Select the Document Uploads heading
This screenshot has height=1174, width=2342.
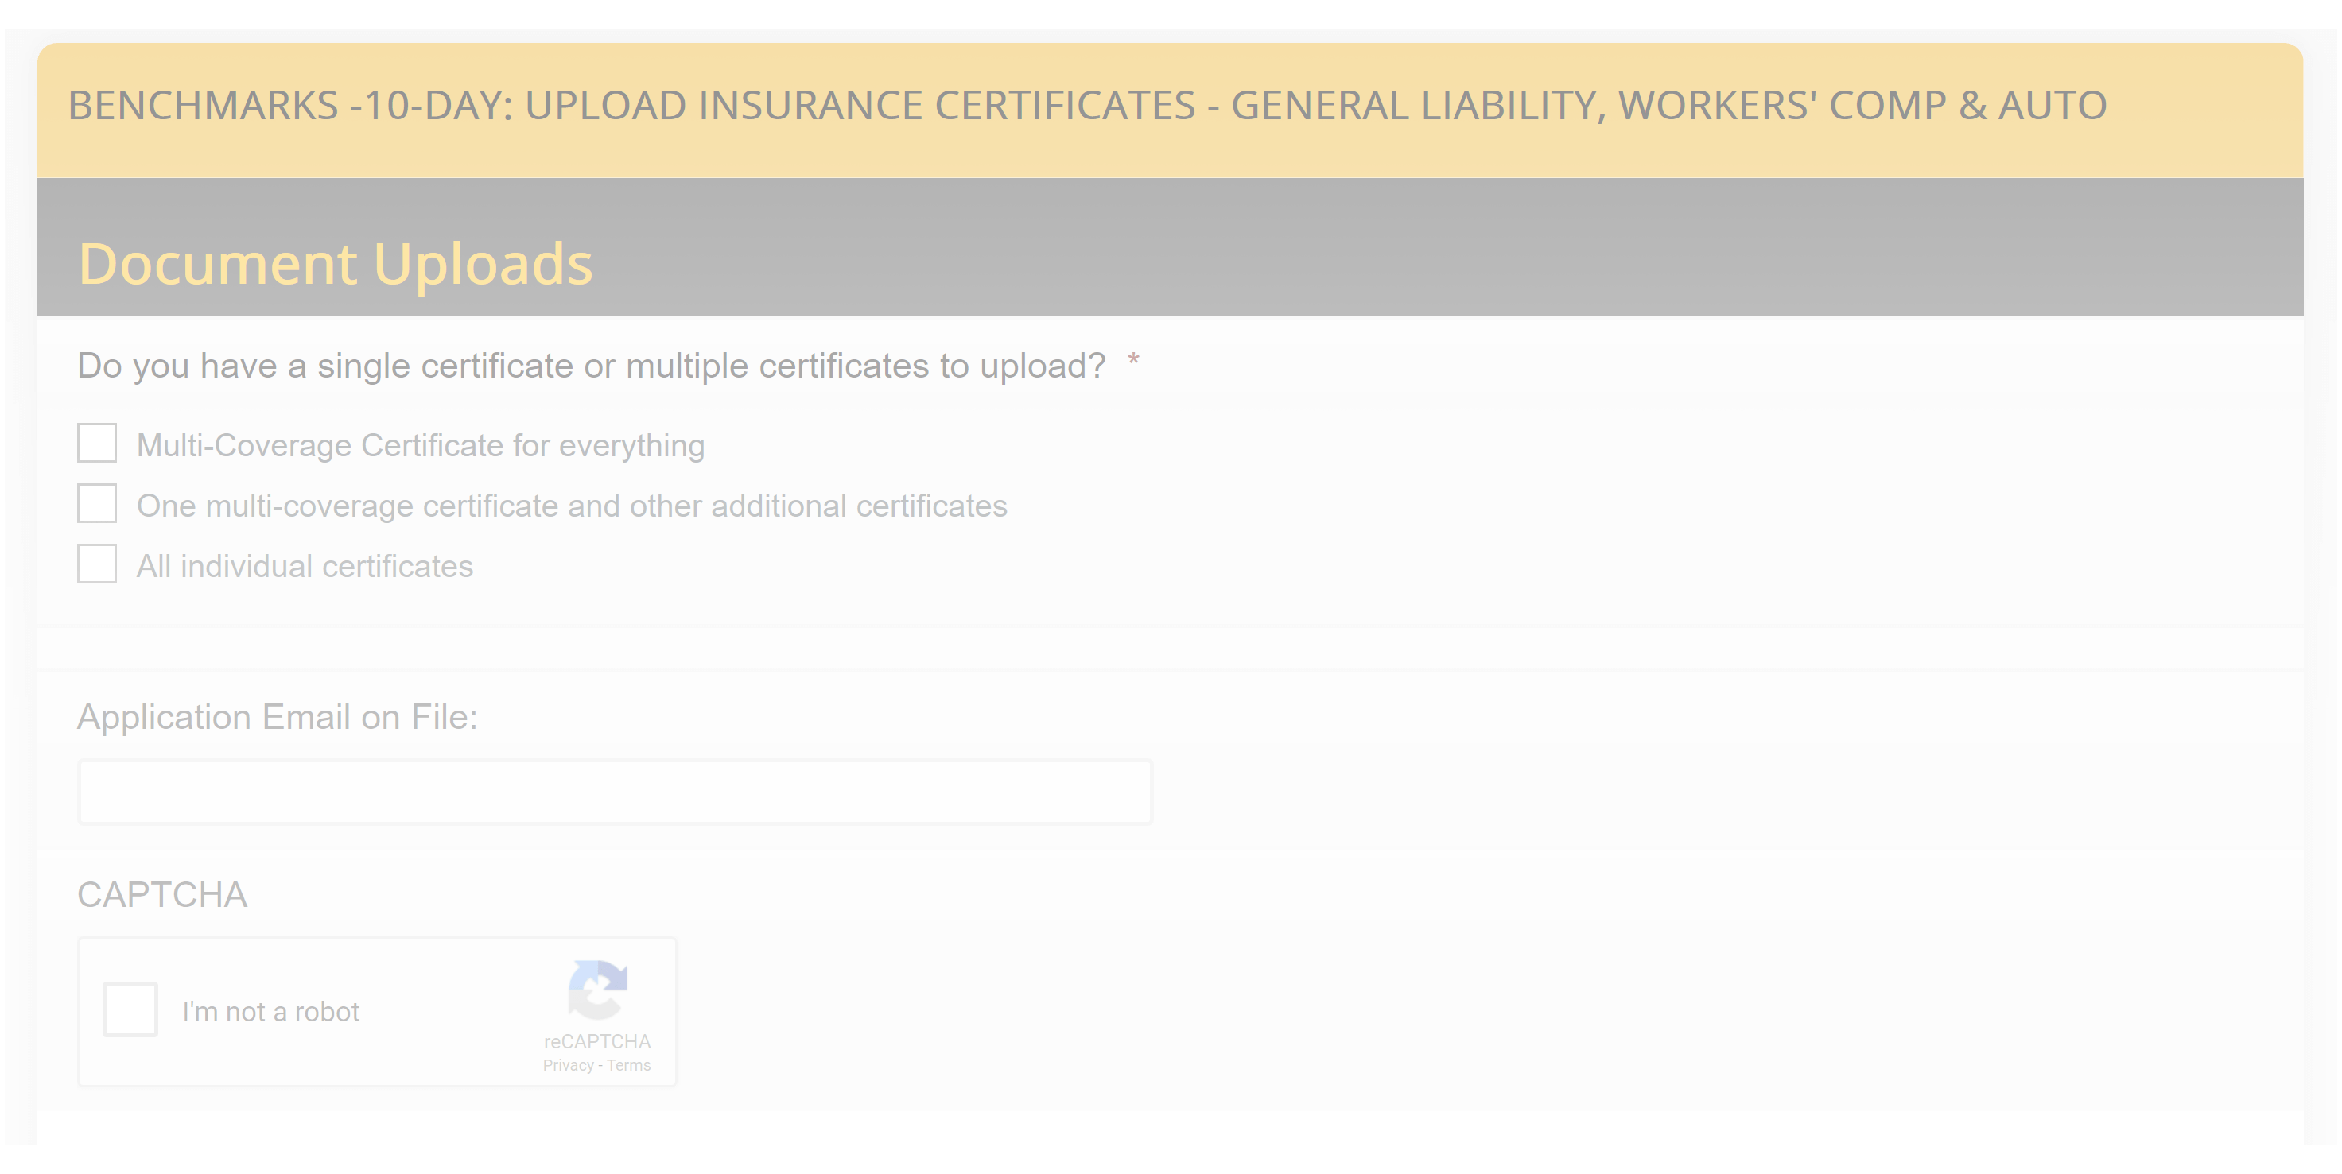(x=336, y=265)
